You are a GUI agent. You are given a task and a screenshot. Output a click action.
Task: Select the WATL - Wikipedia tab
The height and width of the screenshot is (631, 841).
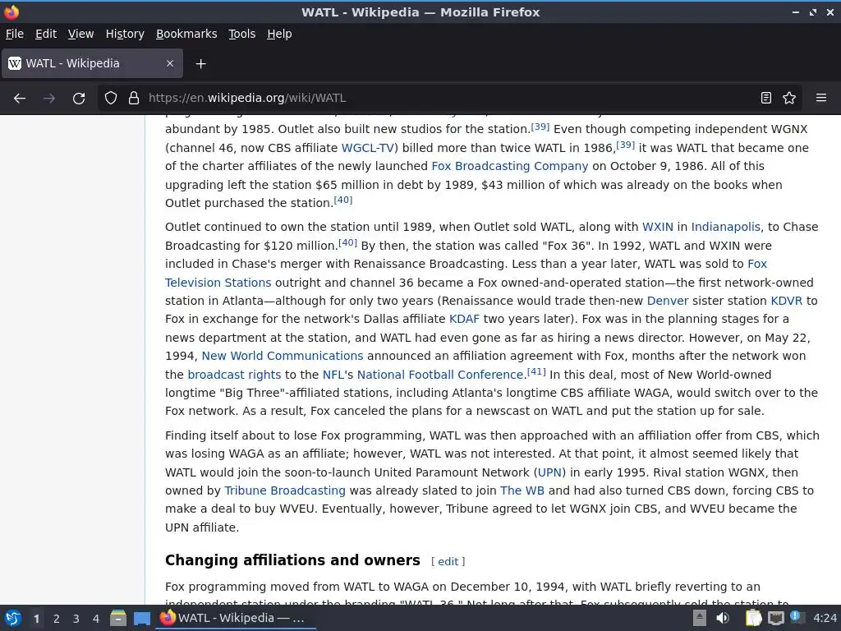[92, 63]
